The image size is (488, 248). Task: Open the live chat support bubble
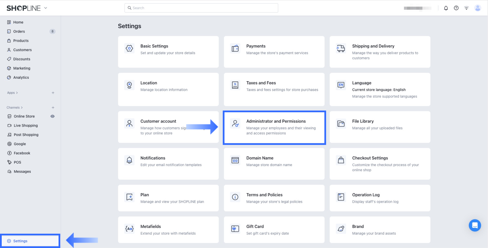coord(475,225)
